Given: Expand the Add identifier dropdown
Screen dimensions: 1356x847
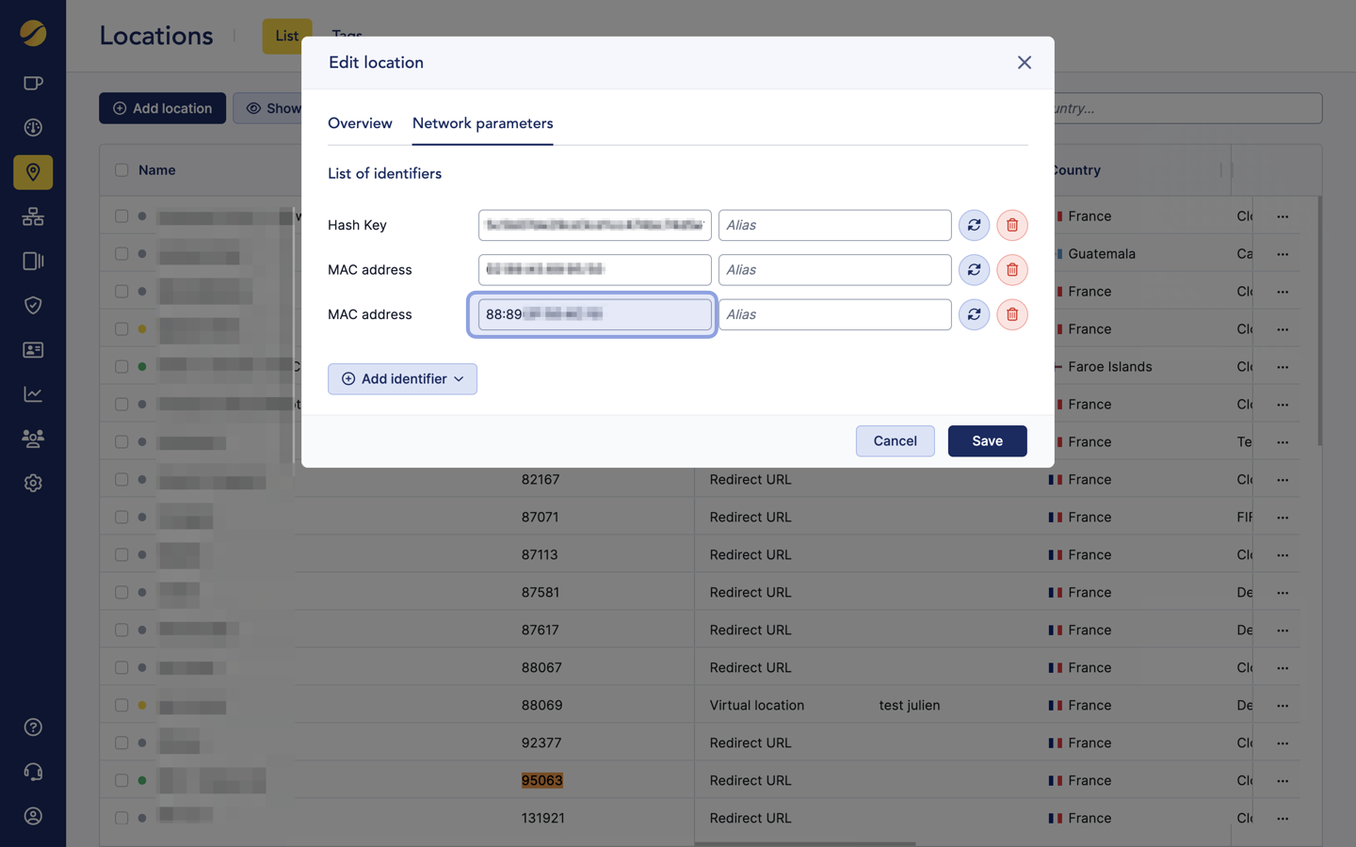Looking at the screenshot, I should (402, 378).
